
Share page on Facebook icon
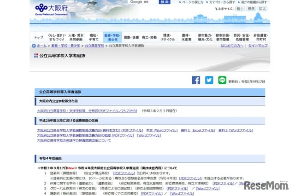(x=196, y=80)
